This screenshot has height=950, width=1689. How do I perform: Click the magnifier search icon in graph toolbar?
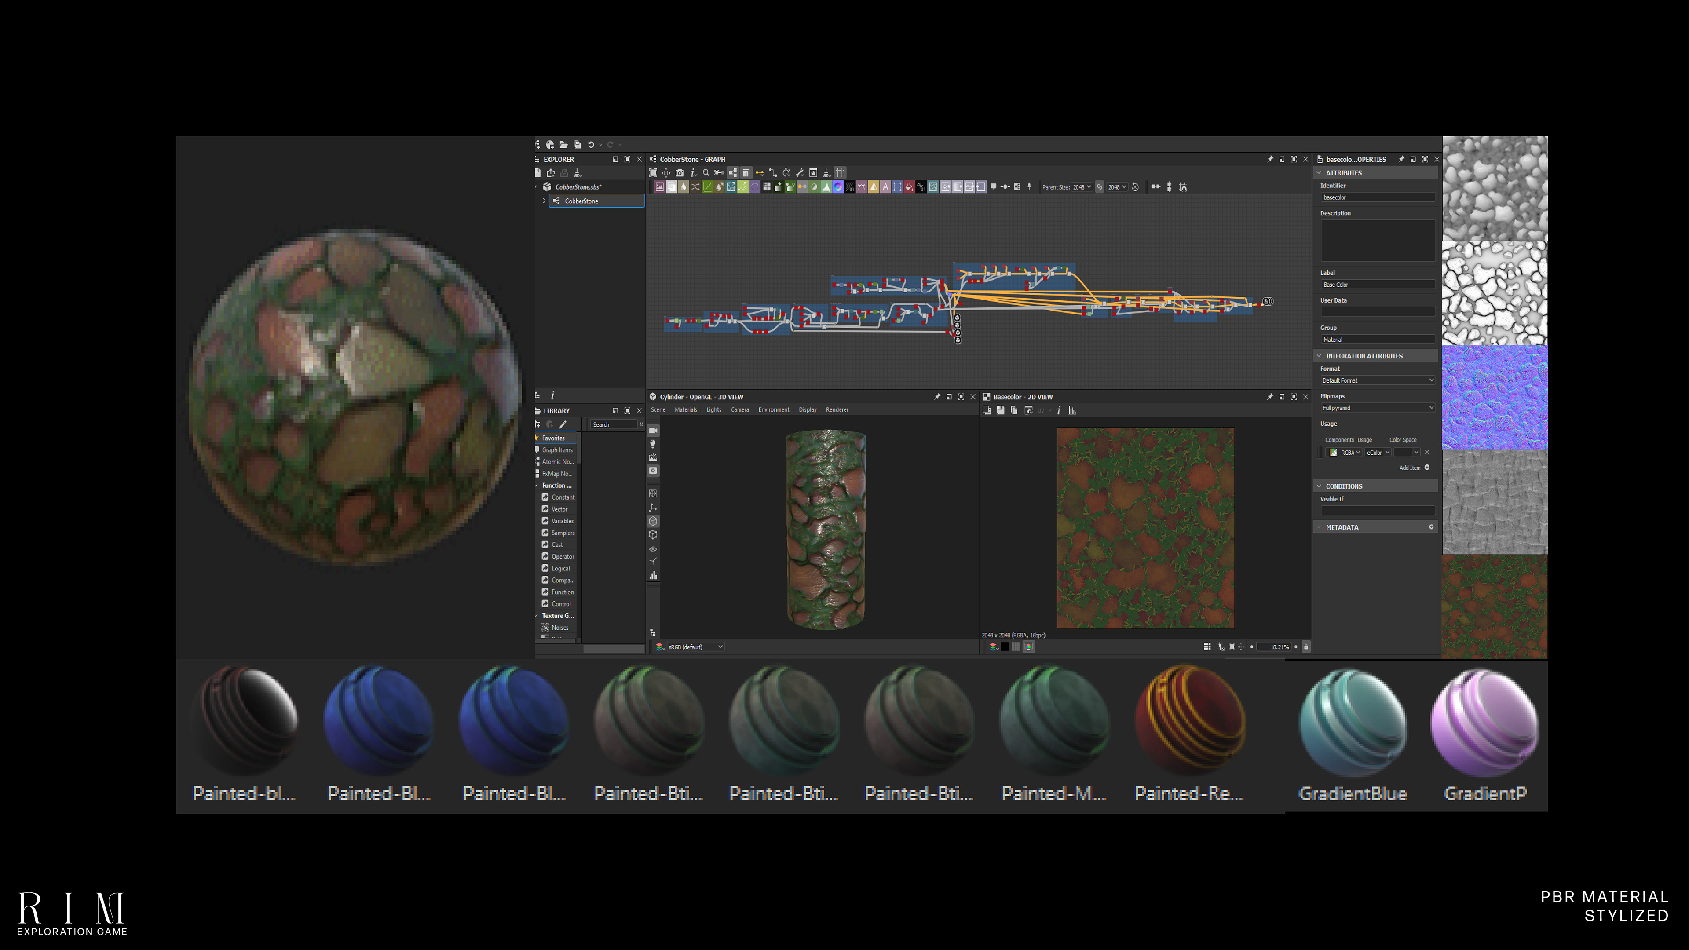pos(706,172)
